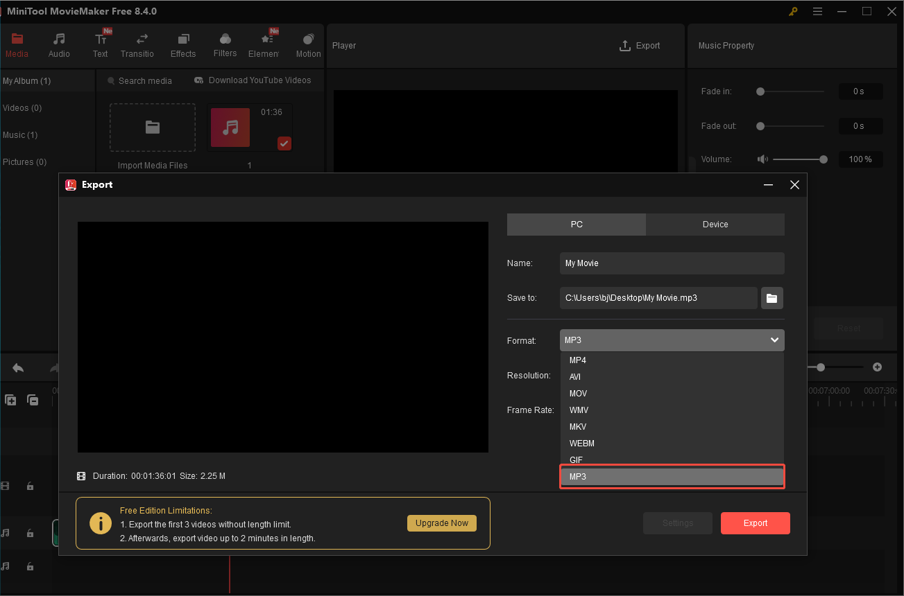Open the hamburger menu top right
The image size is (904, 596).
[x=817, y=11]
